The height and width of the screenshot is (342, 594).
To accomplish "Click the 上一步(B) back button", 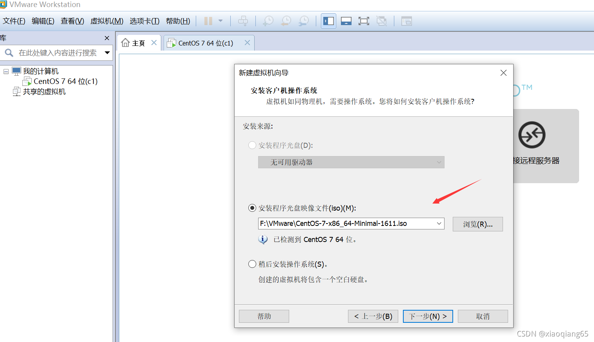I will (x=373, y=316).
